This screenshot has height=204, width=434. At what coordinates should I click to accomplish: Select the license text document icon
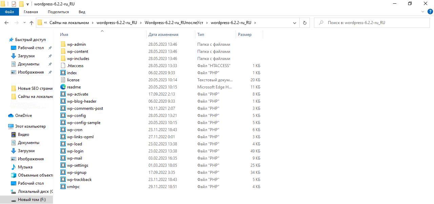(x=63, y=80)
